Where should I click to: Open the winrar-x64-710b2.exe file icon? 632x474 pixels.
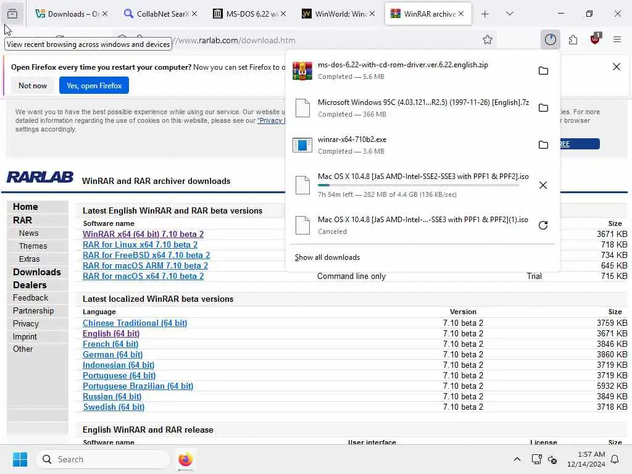click(x=302, y=145)
